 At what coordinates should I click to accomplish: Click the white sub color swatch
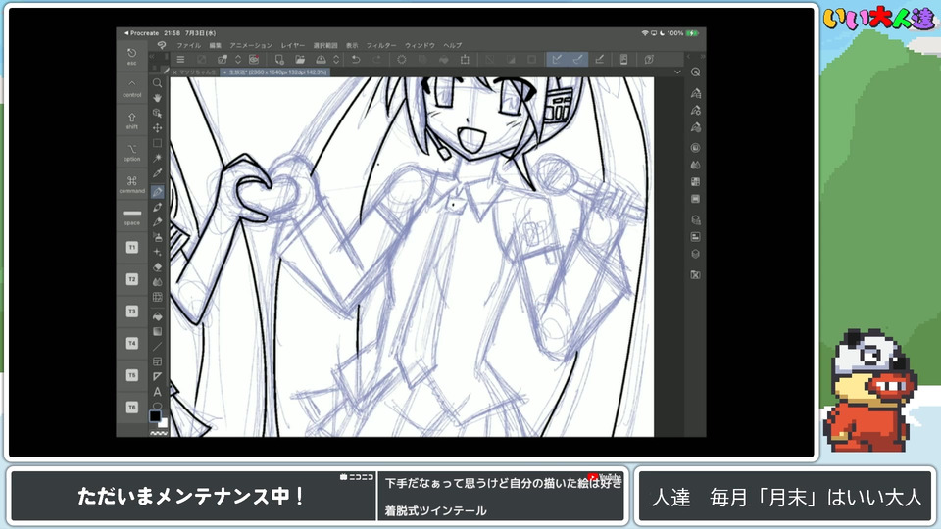[164, 423]
